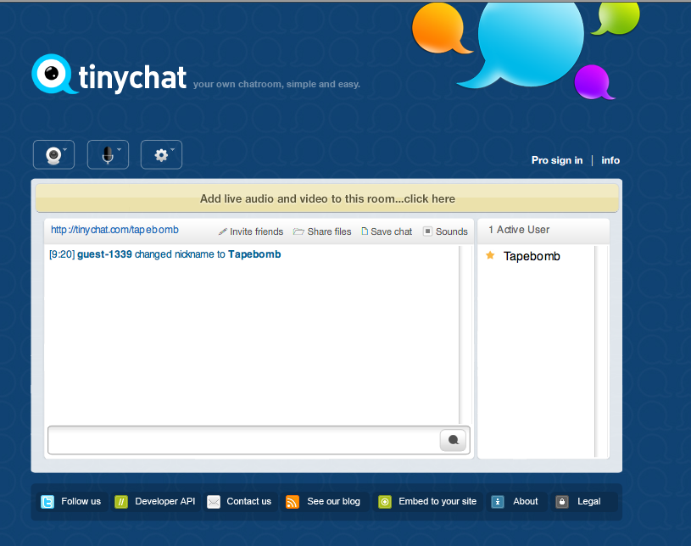Select Tapebomb in active user list
Viewport: 691px width, 546px height.
tap(532, 256)
